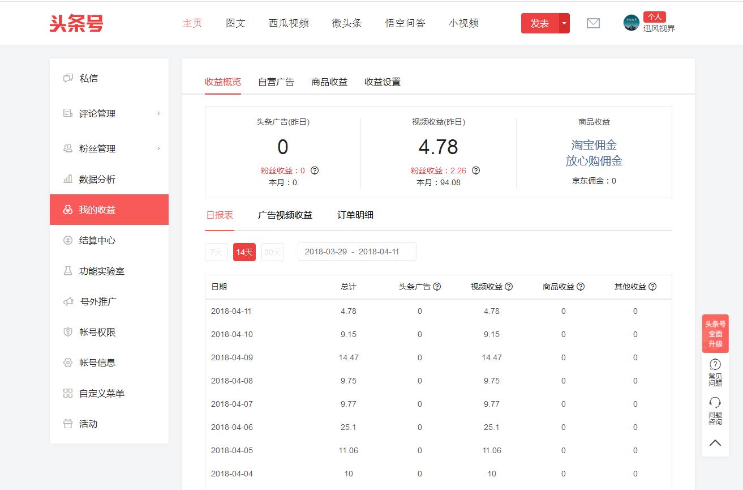
Task: Click the 2018-04-09 date row cell
Action: (x=232, y=357)
